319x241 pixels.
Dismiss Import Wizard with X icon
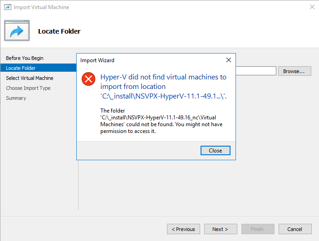(x=229, y=60)
